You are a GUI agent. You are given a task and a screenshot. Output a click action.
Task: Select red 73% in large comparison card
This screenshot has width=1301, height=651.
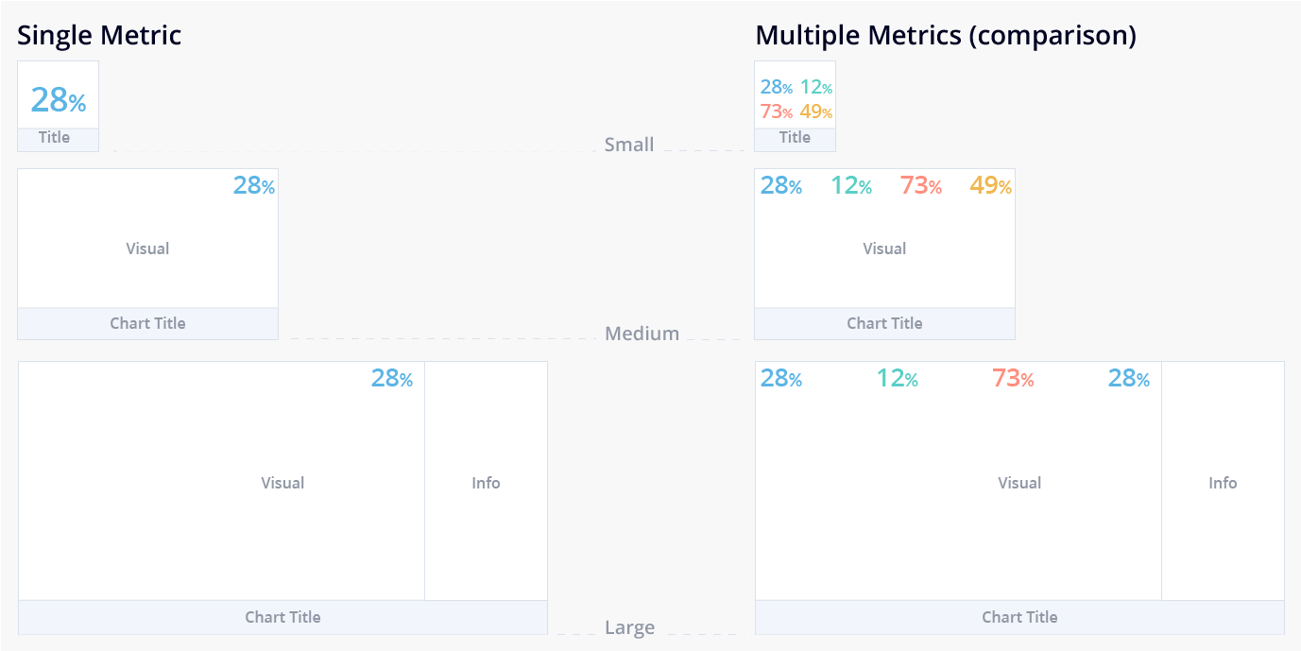1012,379
